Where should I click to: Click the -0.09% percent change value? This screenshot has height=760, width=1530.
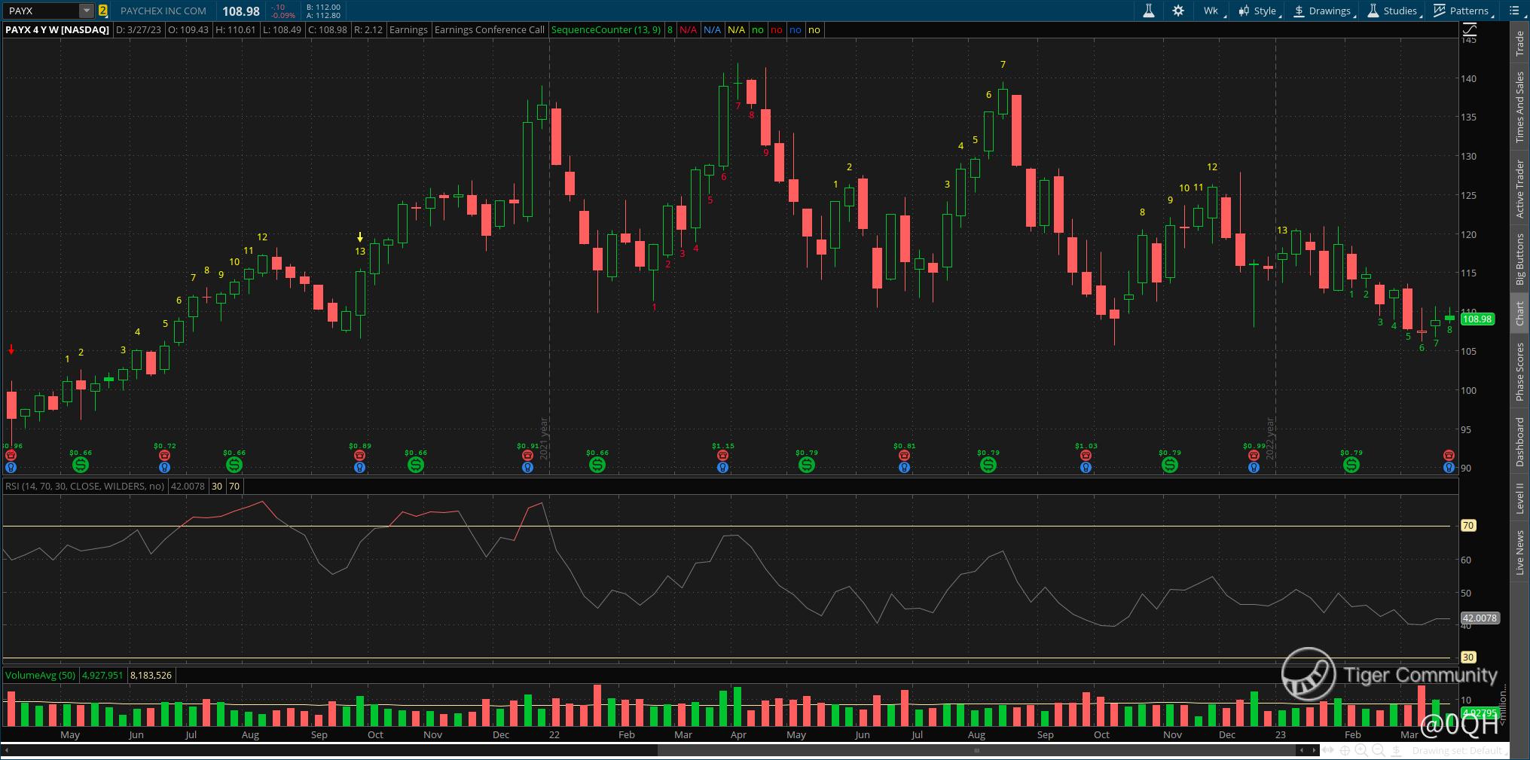(283, 15)
